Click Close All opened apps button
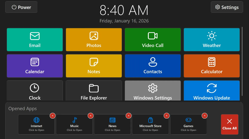 [229, 124]
